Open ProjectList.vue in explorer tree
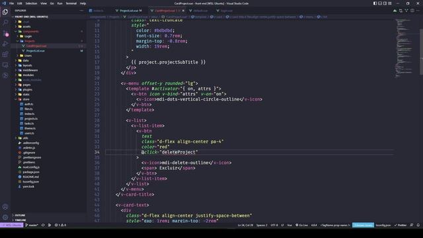This screenshot has height=238, width=423. coord(35,51)
